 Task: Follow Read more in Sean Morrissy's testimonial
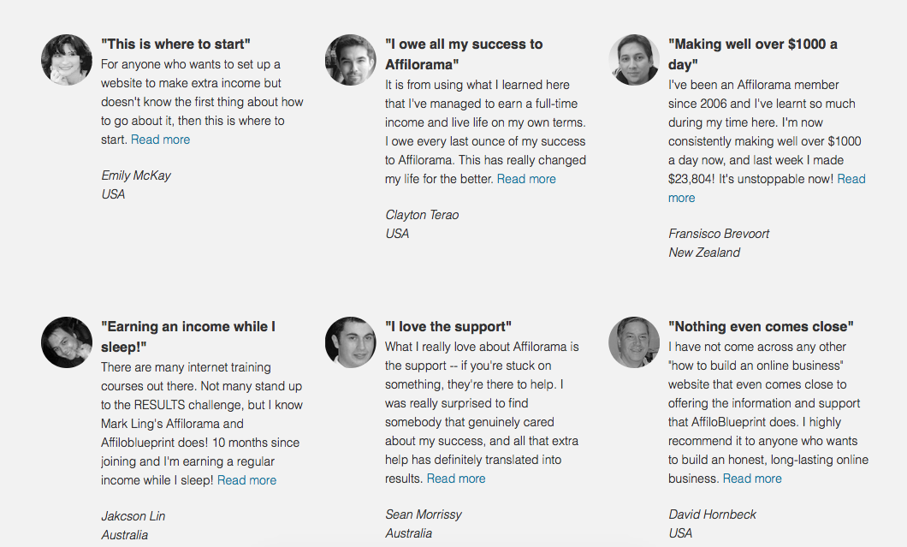click(456, 479)
